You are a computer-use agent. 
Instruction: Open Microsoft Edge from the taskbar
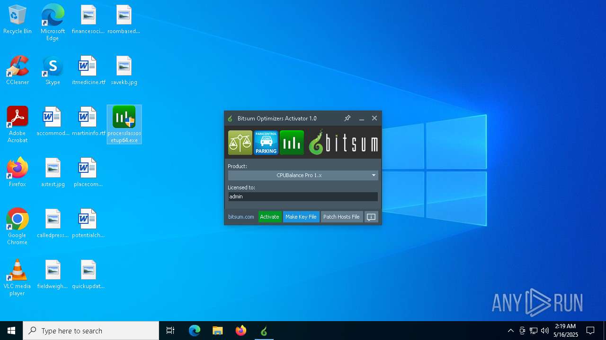(x=195, y=331)
